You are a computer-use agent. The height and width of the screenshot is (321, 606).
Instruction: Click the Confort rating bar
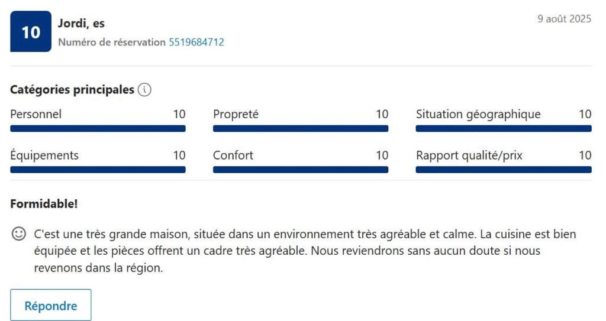pos(301,170)
